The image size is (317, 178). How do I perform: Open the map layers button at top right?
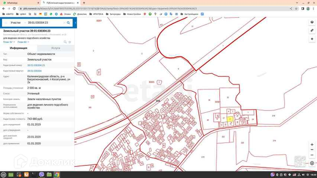coord(312,22)
